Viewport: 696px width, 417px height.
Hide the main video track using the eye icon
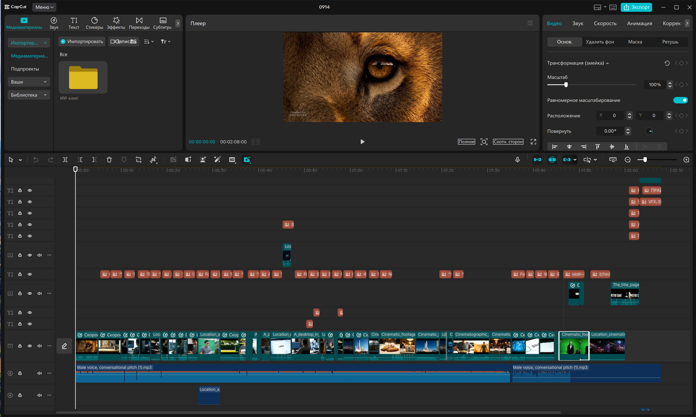tap(30, 346)
